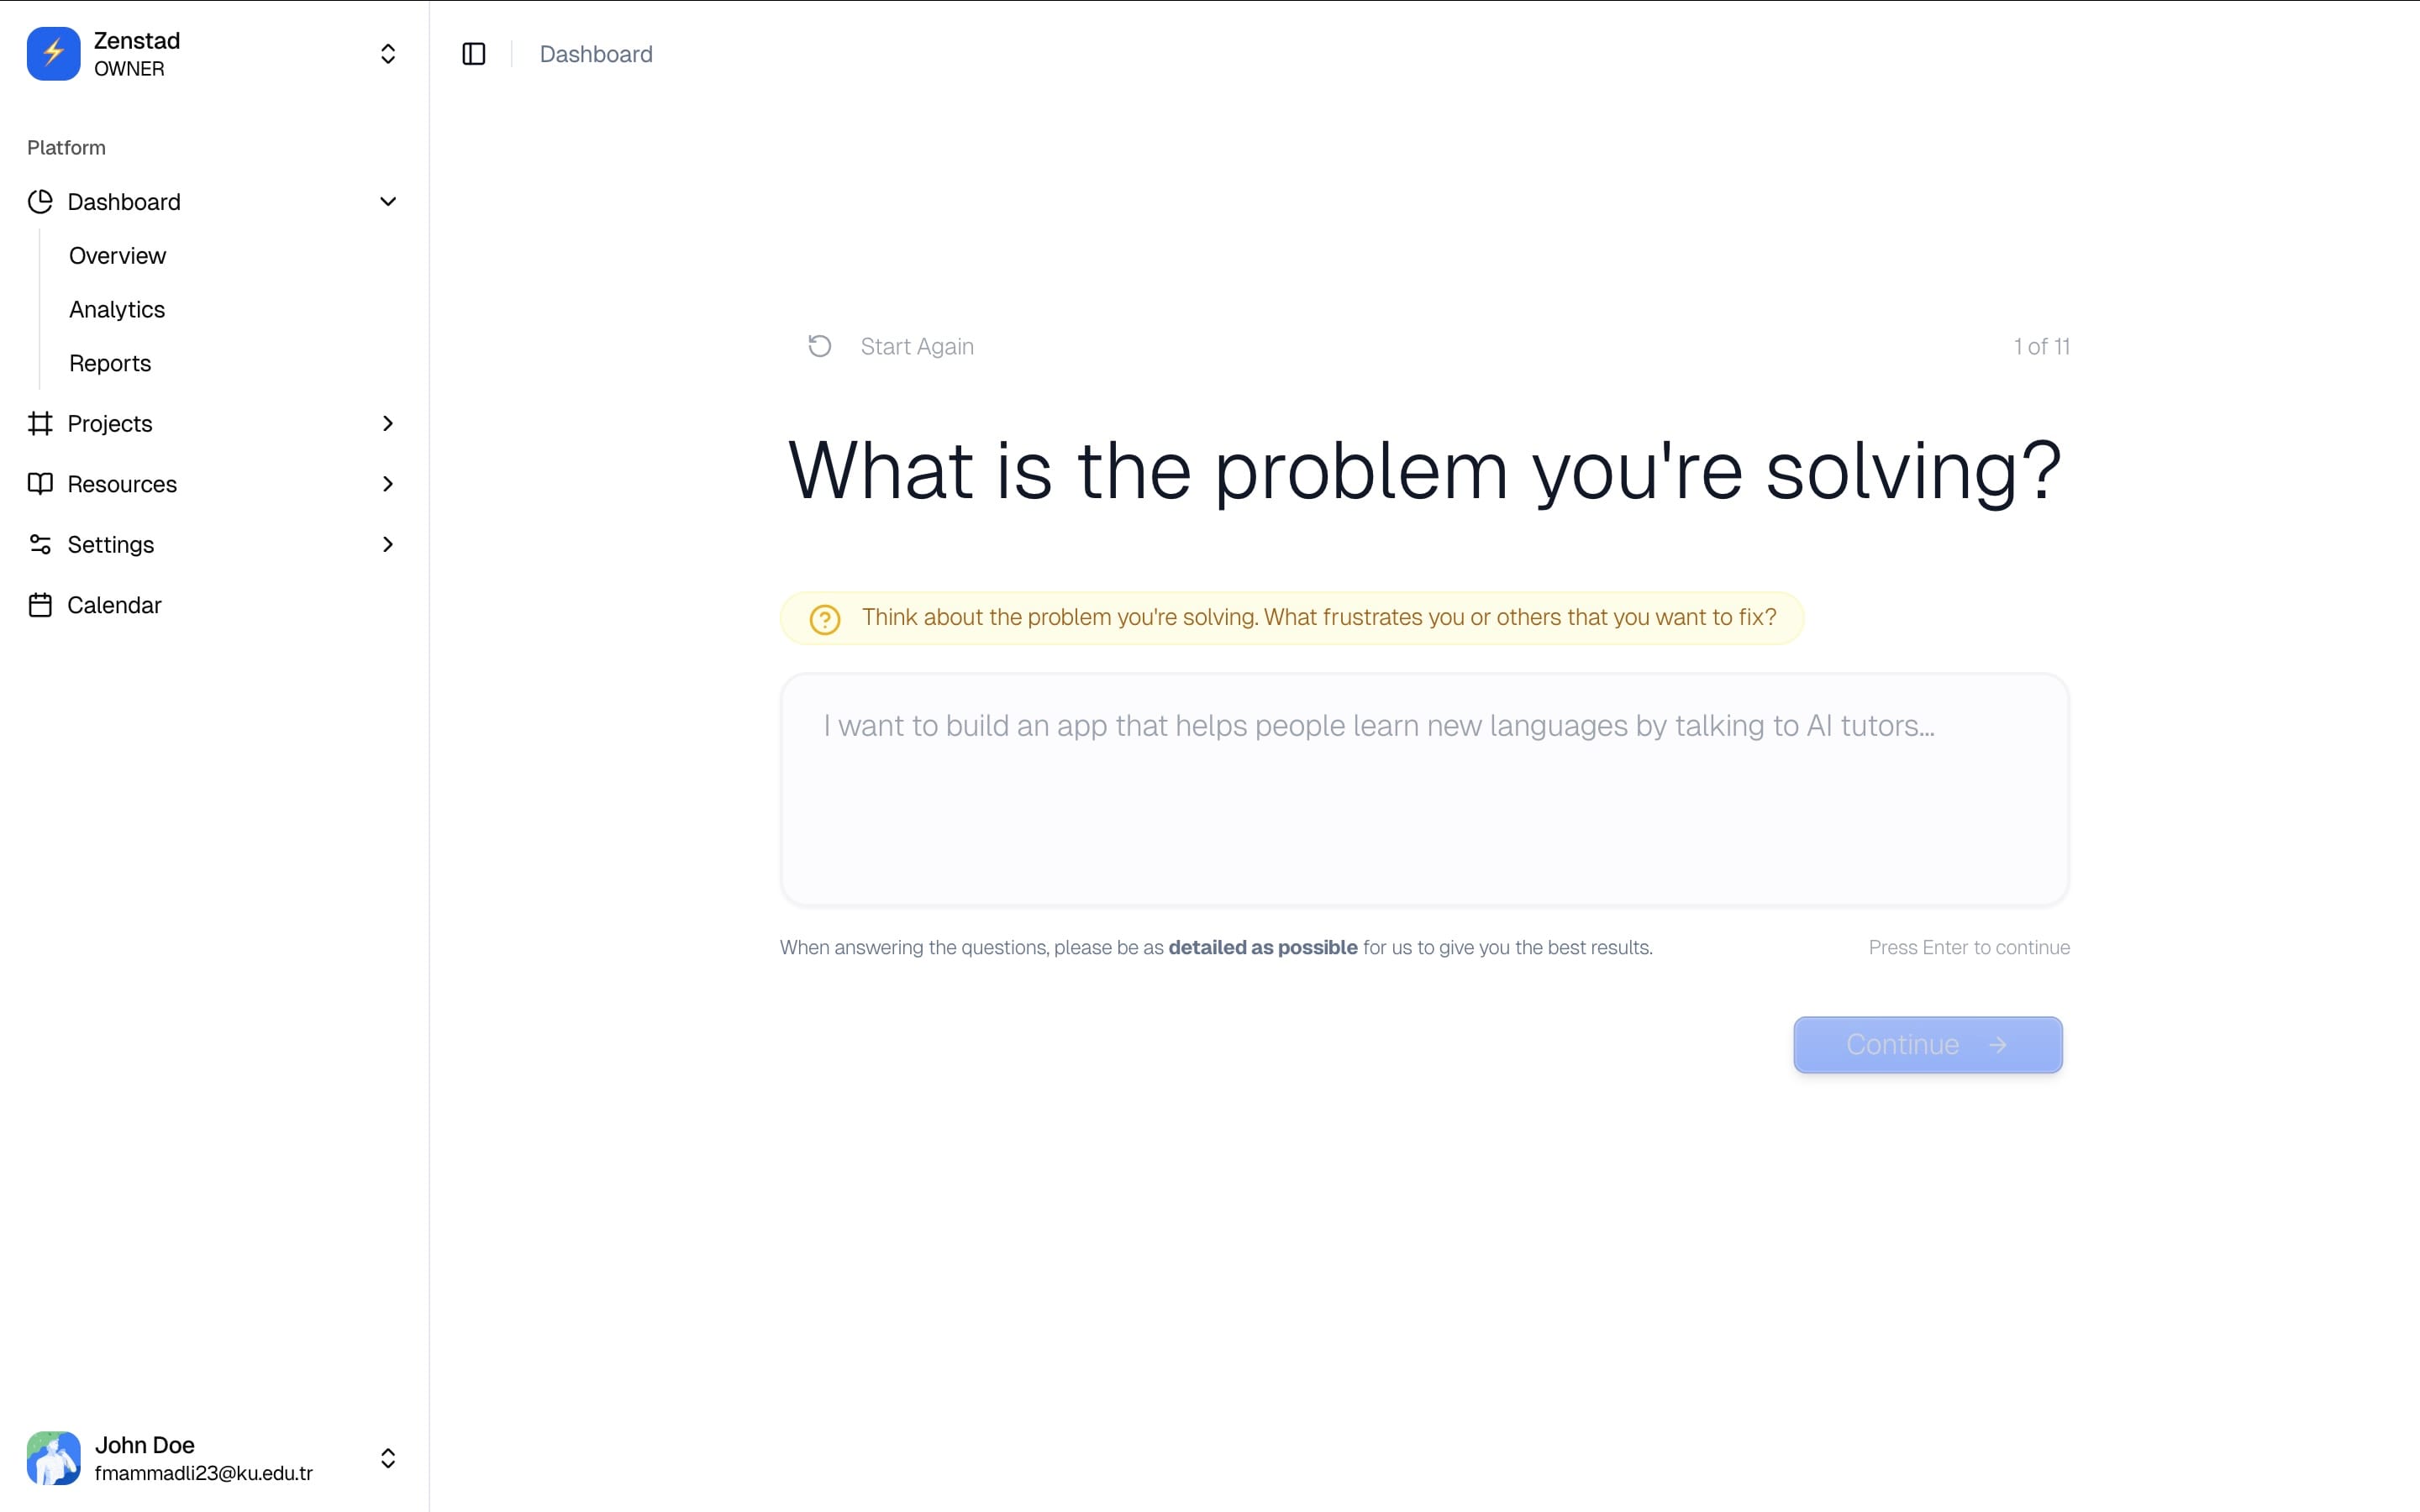
Task: Open the Zenstad workspace switcher chevrons
Action: 388,54
